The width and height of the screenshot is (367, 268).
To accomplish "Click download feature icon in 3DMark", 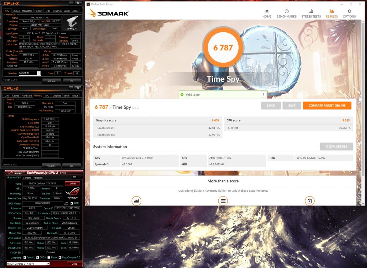I will point(310,201).
